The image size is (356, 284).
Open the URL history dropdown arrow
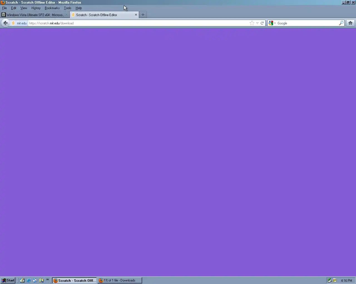(x=257, y=23)
